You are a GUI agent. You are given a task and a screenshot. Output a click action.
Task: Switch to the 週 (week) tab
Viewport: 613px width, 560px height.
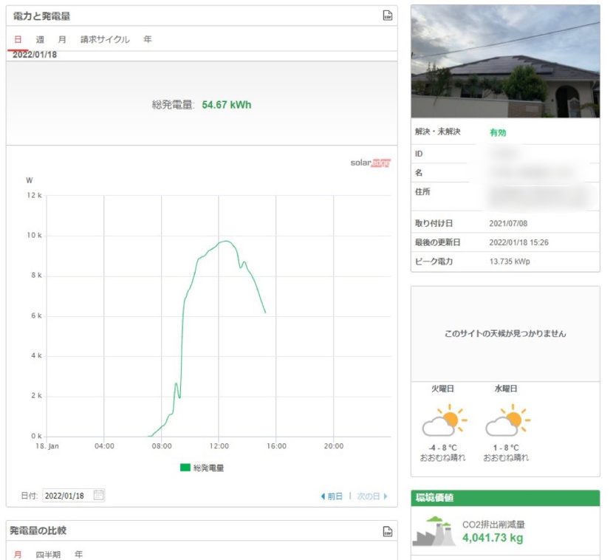(40, 39)
